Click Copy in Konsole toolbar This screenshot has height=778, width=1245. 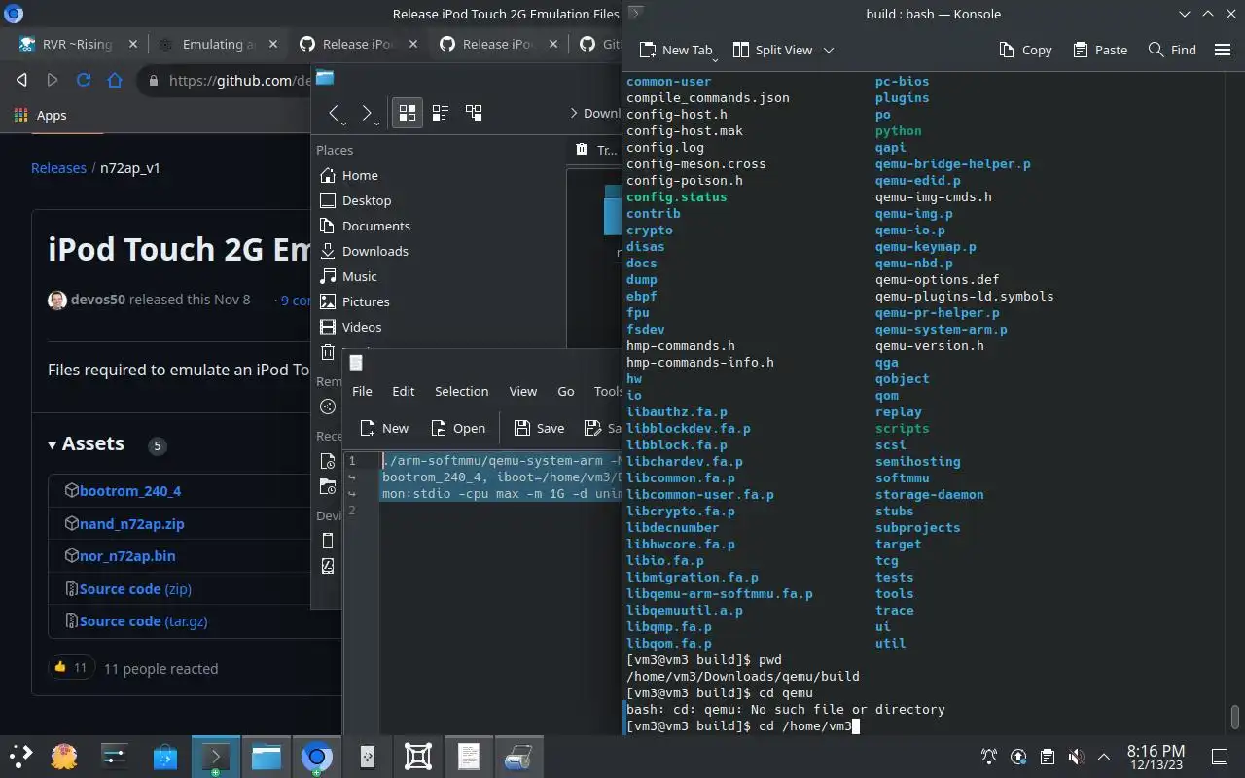pyautogui.click(x=1025, y=50)
